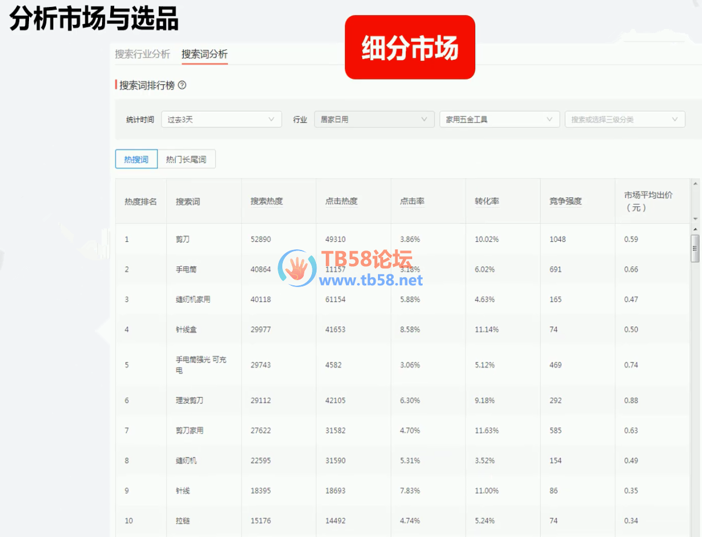Click the 剪刀 search term in row 1
The height and width of the screenshot is (537, 702).
click(182, 239)
